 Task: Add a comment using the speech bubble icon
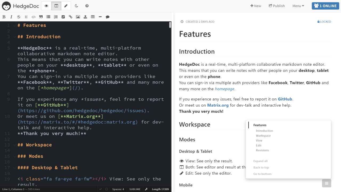pyautogui.click(x=107, y=17)
